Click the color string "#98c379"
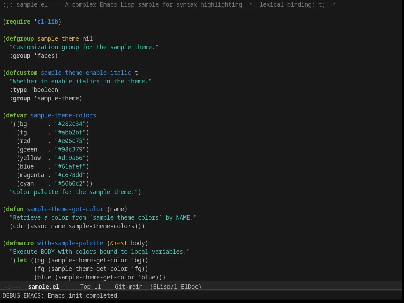Viewport: 404px width, 303px height. pyautogui.click(x=70, y=149)
